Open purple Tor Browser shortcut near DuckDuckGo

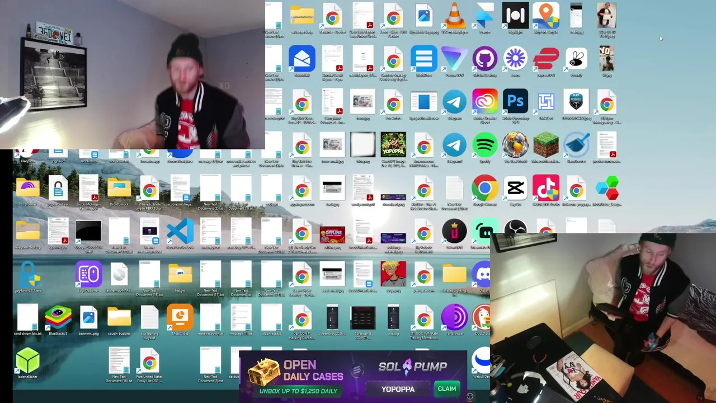click(454, 318)
